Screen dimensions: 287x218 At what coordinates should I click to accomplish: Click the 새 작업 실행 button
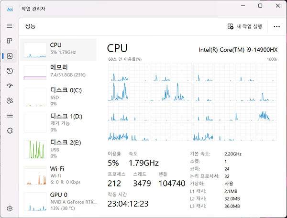tap(245, 27)
